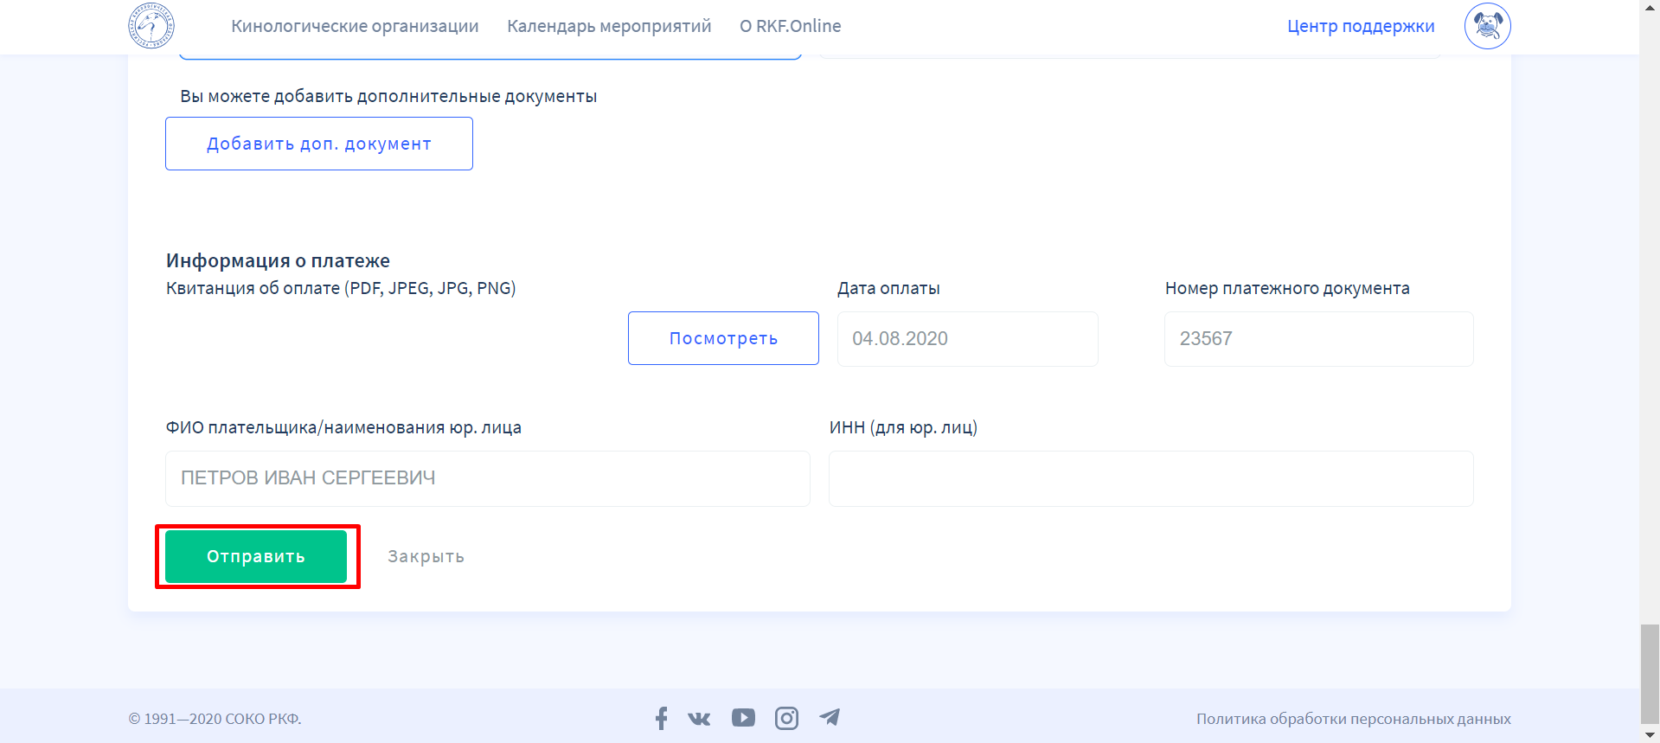Screen dimensions: 1660x743
Task: Click the Дата оплаты field
Action: [967, 339]
